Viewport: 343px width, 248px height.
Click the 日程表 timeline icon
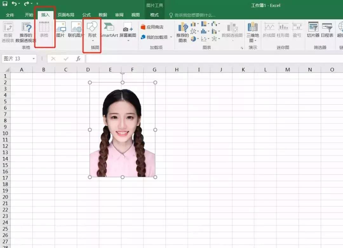click(327, 30)
